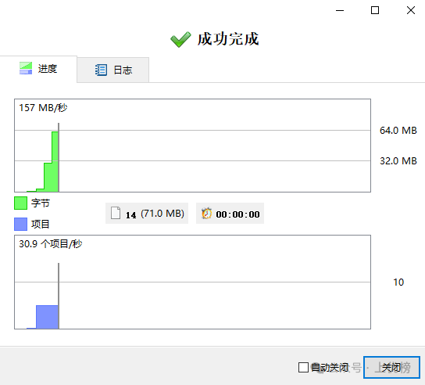Click the 关闭 close button
The image size is (425, 385).
coord(391,367)
